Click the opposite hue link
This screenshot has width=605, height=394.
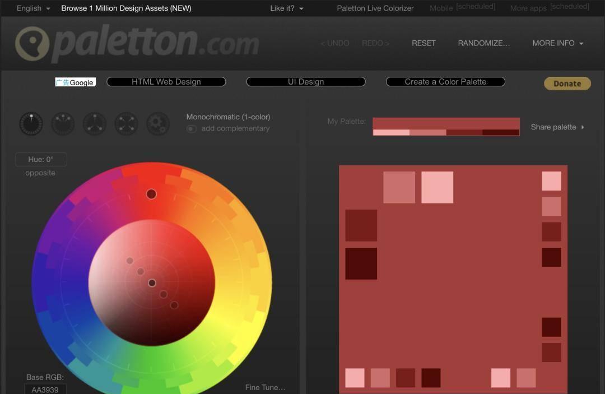[40, 173]
